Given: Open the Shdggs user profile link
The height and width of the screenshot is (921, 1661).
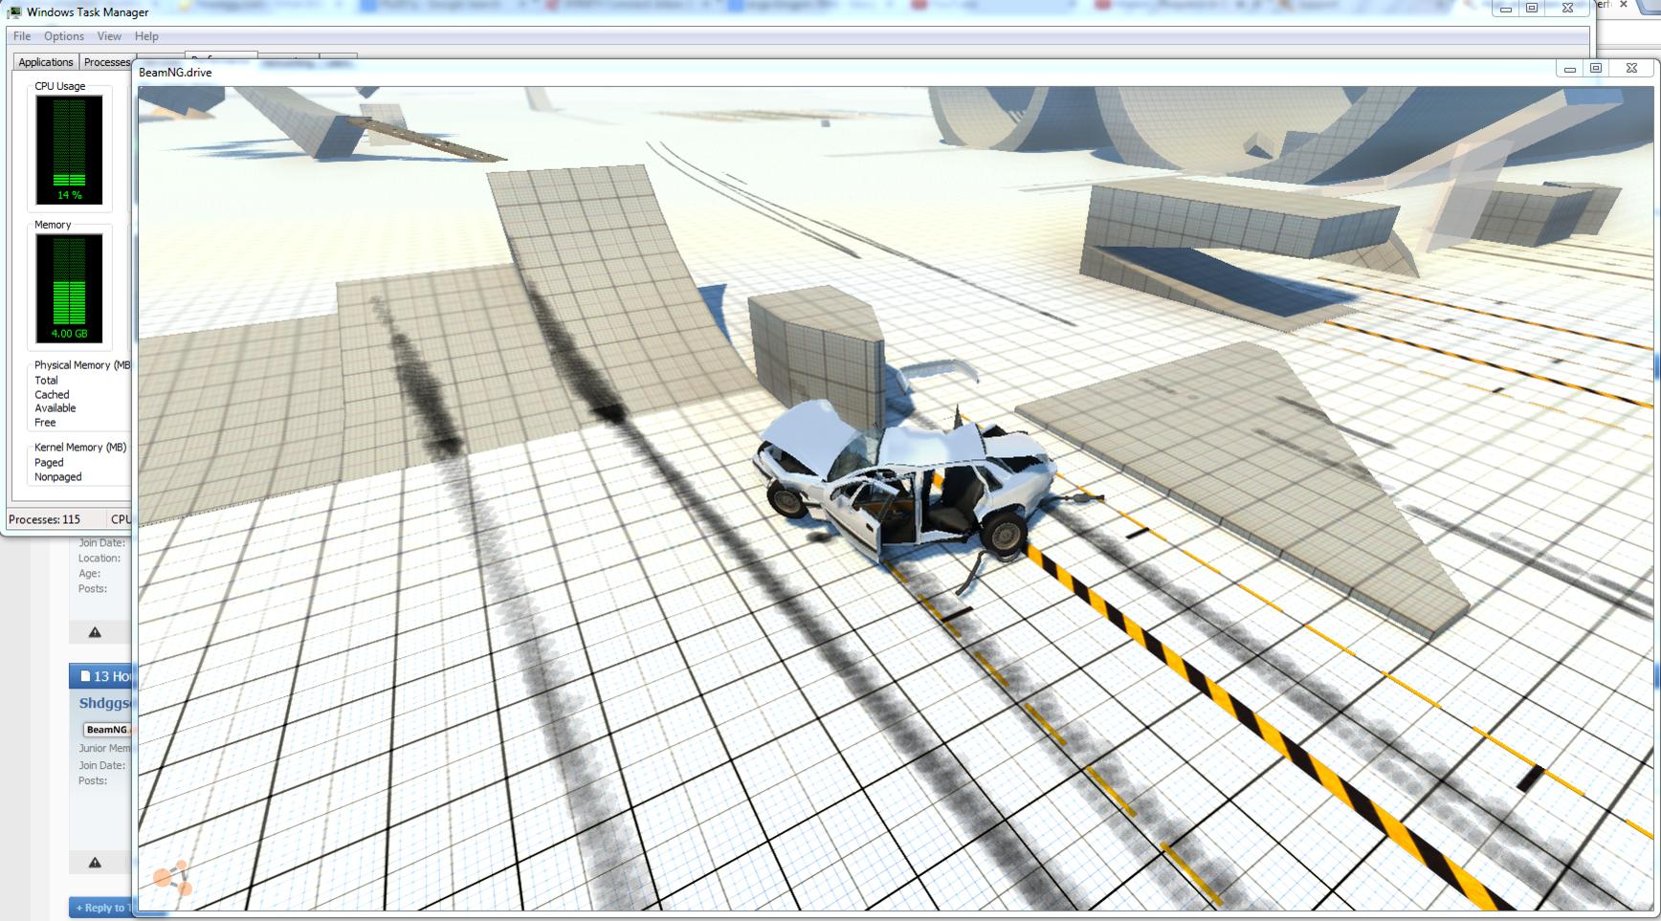Looking at the screenshot, I should (x=104, y=703).
